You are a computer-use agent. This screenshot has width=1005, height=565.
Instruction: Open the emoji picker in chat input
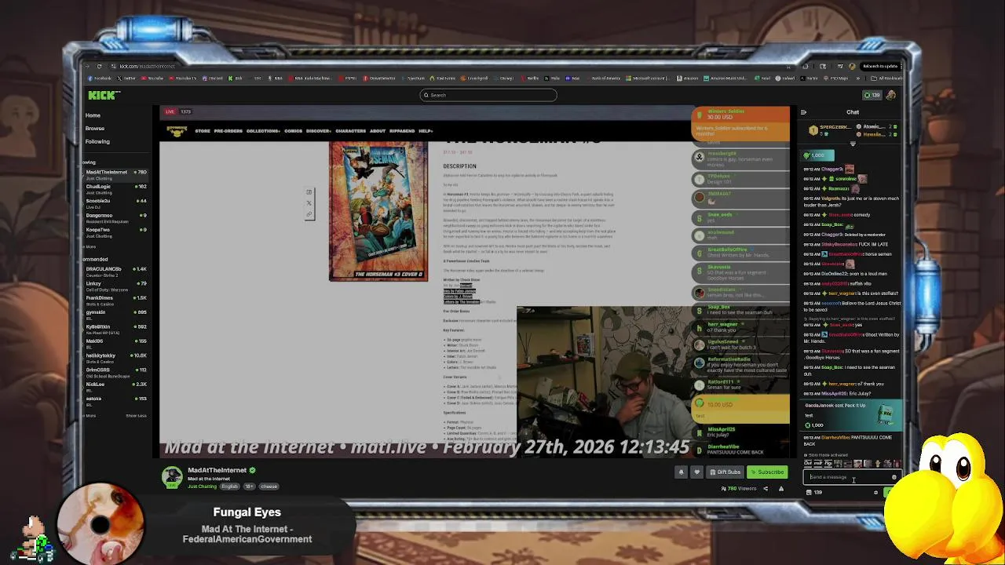(894, 477)
